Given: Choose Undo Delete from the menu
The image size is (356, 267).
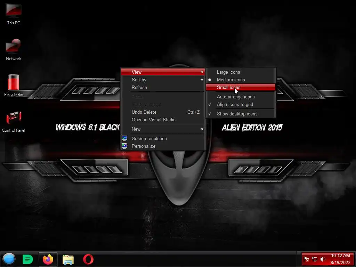Looking at the screenshot, I should [x=163, y=112].
